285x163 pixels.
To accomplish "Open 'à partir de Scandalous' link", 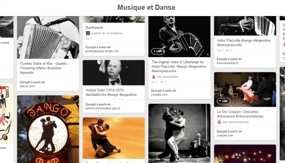I will pos(107,33).
